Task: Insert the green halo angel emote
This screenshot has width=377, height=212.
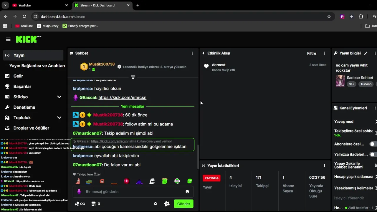Action: (165, 181)
